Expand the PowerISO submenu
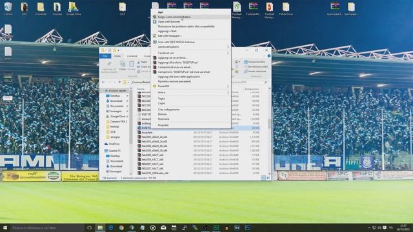 click(228, 86)
